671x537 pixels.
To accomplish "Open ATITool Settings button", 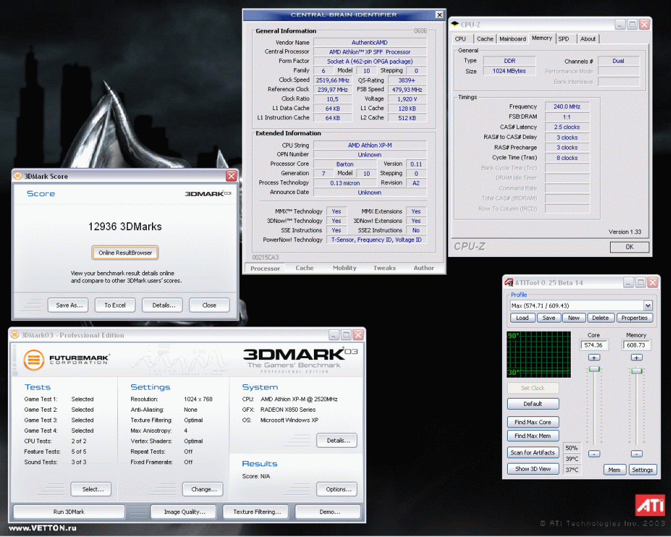I will (x=642, y=469).
